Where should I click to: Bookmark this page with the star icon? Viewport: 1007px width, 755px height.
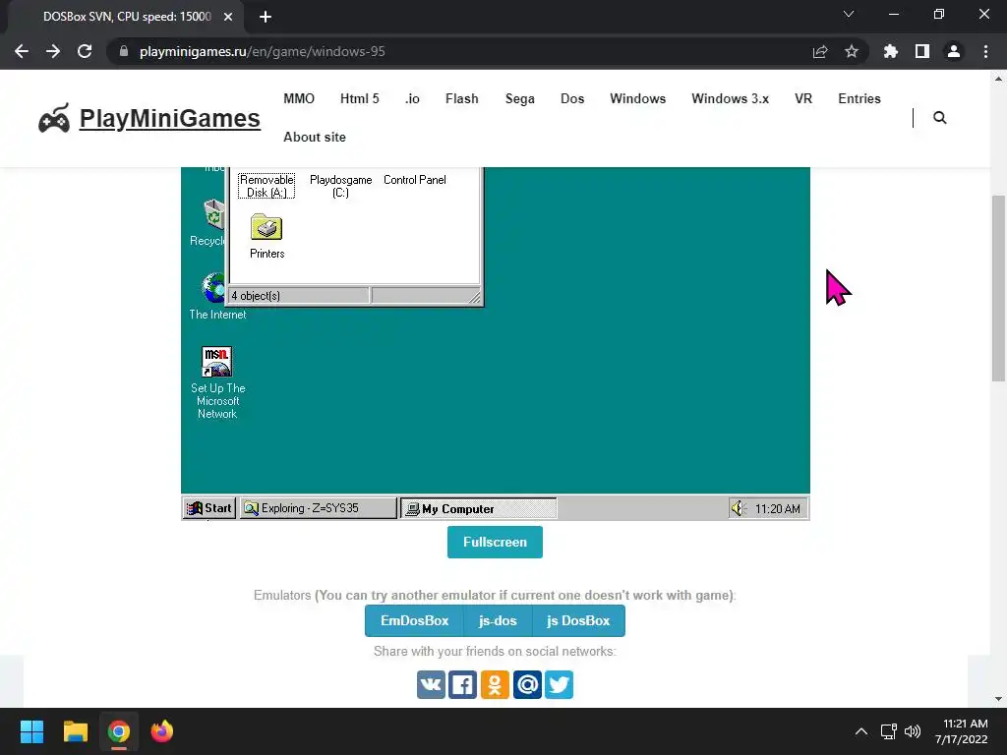852,51
